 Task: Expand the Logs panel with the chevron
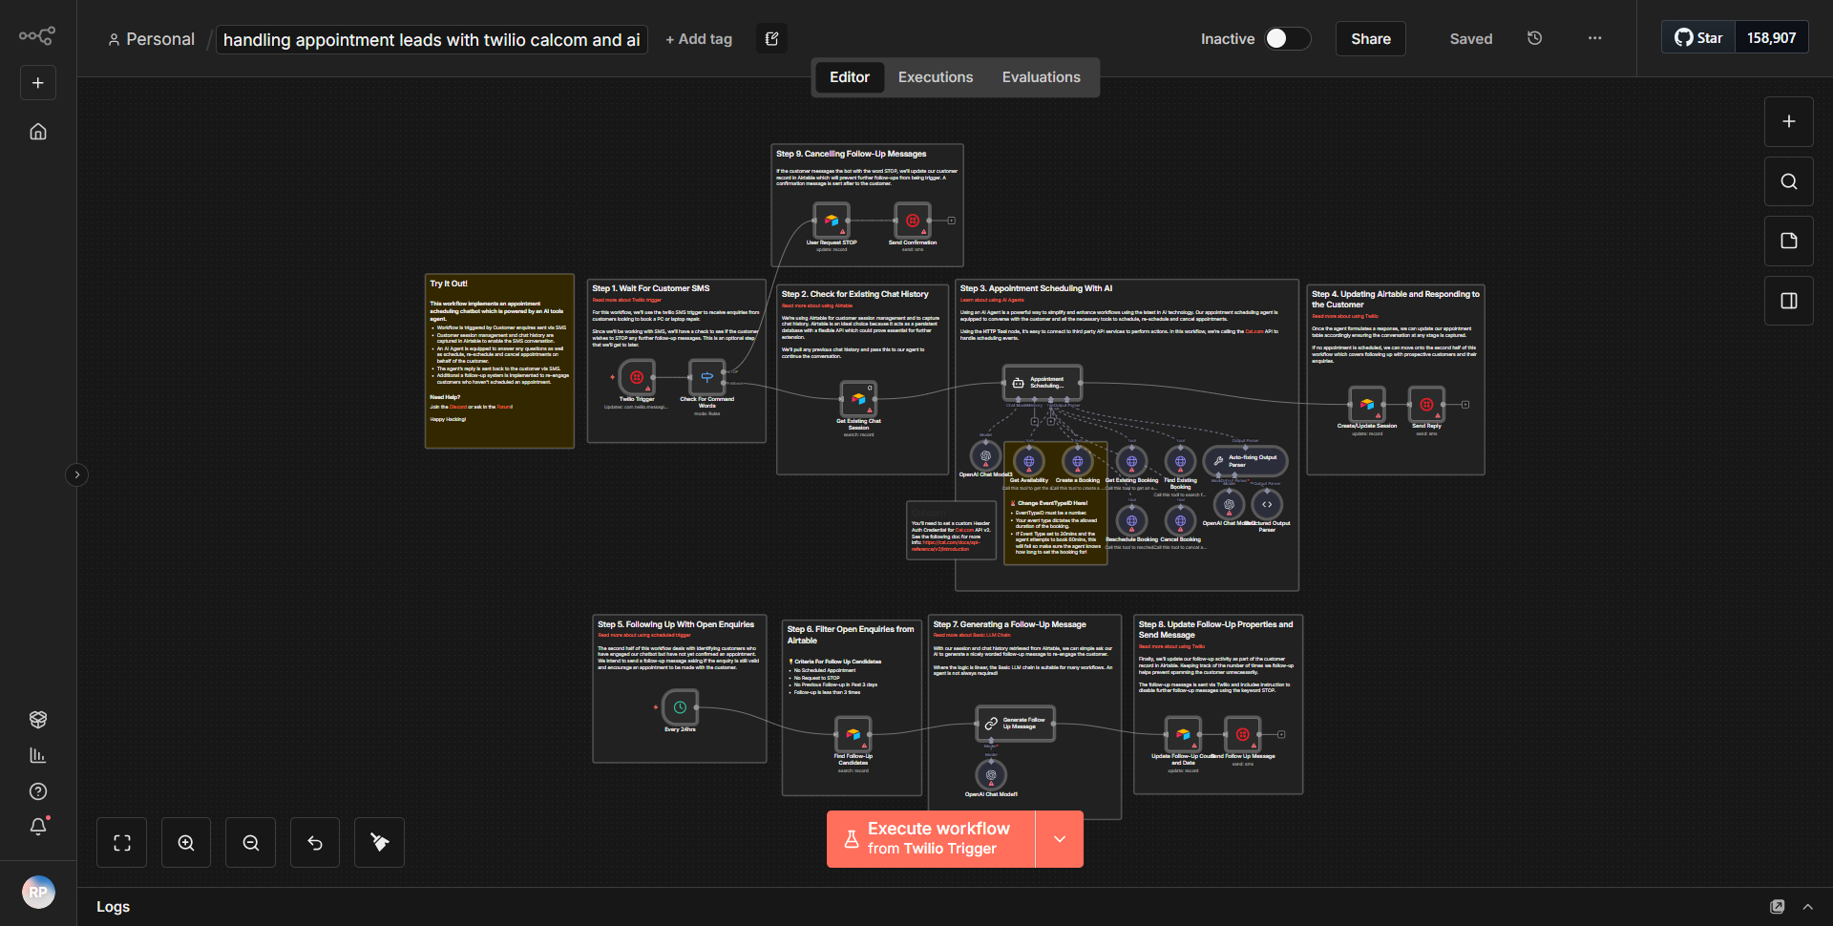click(x=1809, y=906)
